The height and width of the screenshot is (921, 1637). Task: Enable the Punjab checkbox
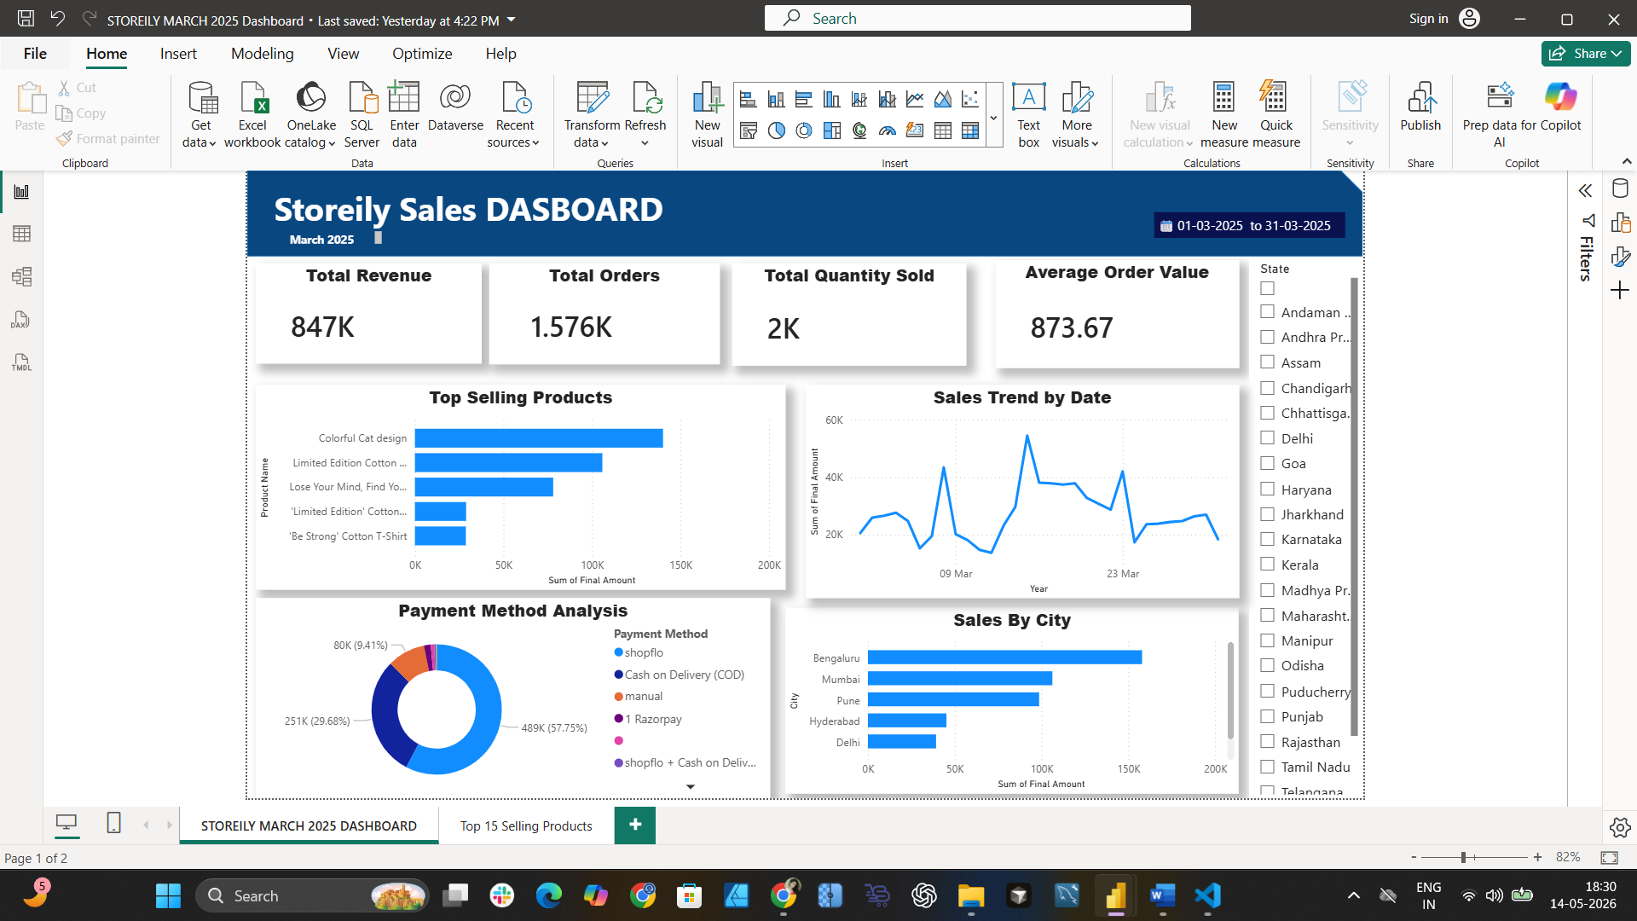[x=1268, y=716]
